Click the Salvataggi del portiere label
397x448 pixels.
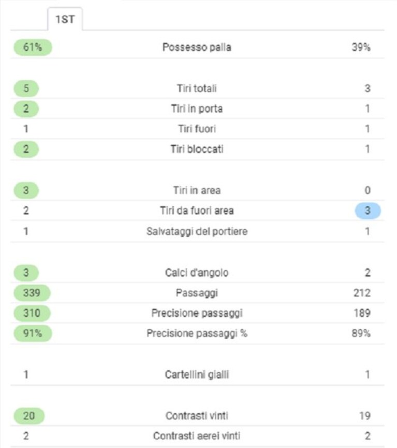click(x=197, y=231)
